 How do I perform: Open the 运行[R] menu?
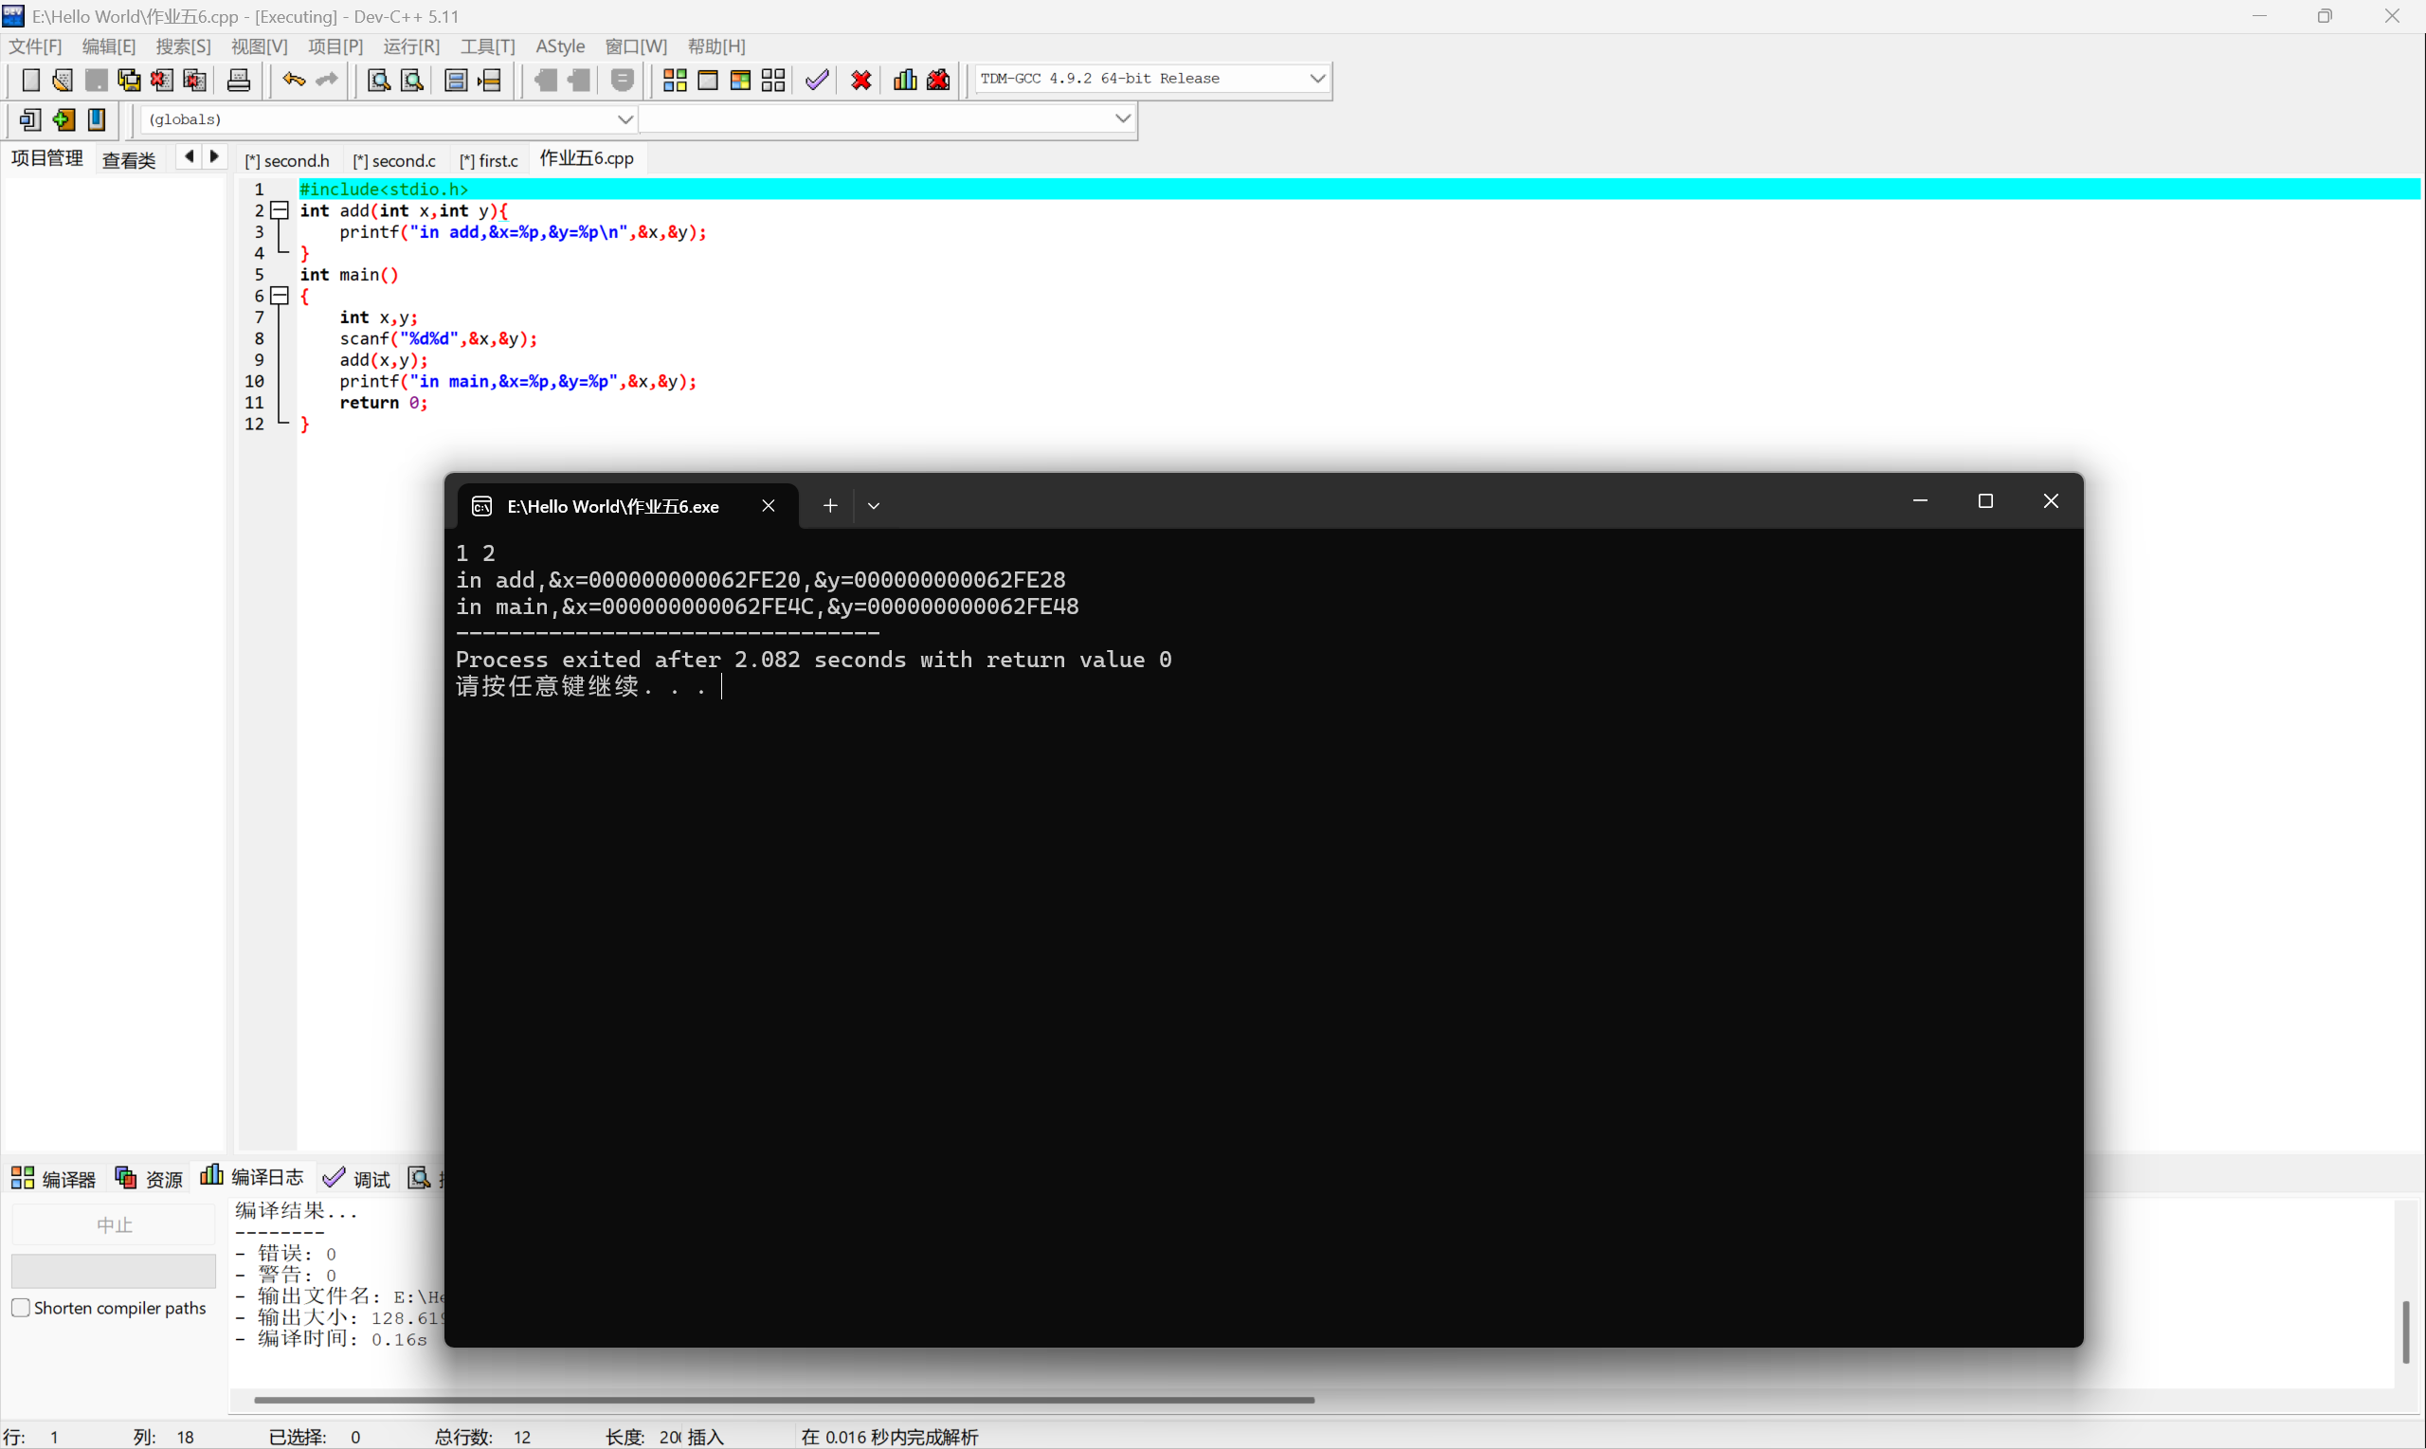tap(411, 45)
